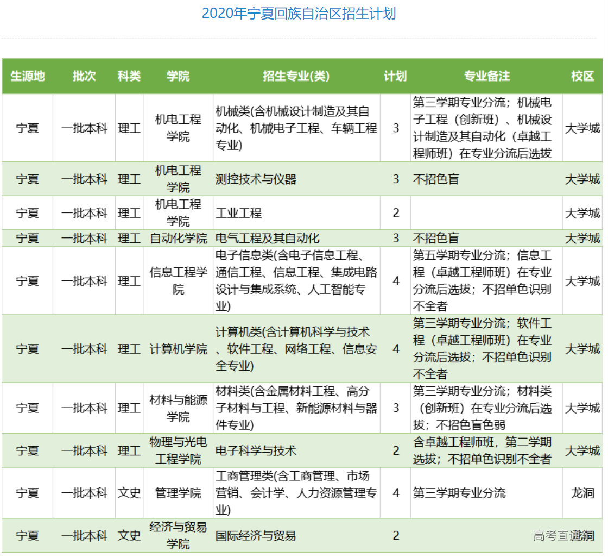Click the 生源地 column header

(28, 76)
